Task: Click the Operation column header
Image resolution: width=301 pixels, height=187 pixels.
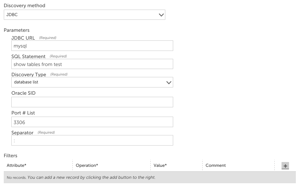Action: [x=87, y=165]
